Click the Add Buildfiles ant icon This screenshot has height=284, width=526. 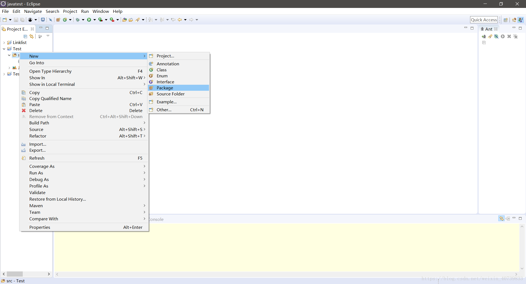[484, 36]
